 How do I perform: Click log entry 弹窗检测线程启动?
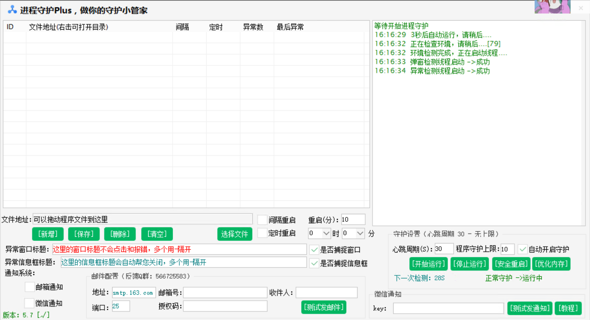tap(432, 62)
